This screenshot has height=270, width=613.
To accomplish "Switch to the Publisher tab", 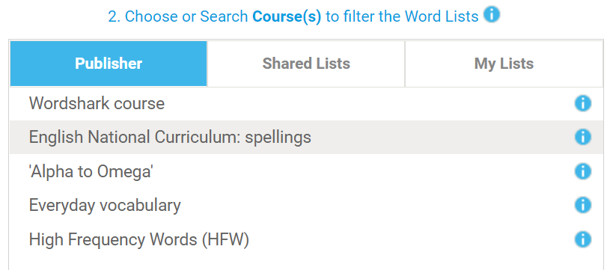I will pyautogui.click(x=109, y=64).
